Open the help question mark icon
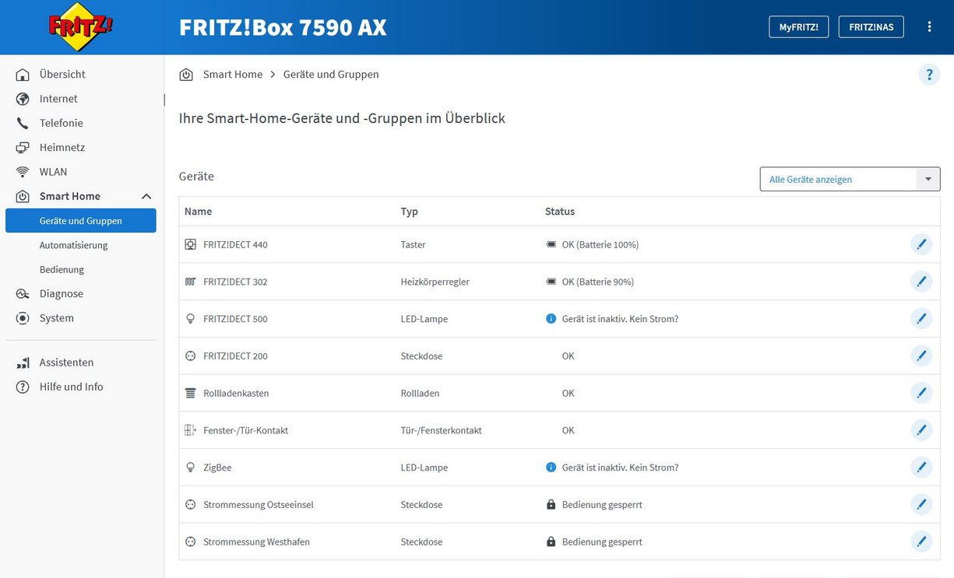The image size is (954, 578). pyautogui.click(x=929, y=75)
